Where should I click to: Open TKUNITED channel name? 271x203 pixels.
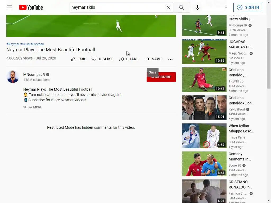pyautogui.click(x=236, y=81)
